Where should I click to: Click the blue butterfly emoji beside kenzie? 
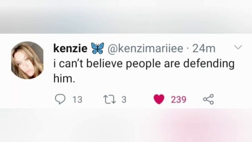[x=98, y=48]
